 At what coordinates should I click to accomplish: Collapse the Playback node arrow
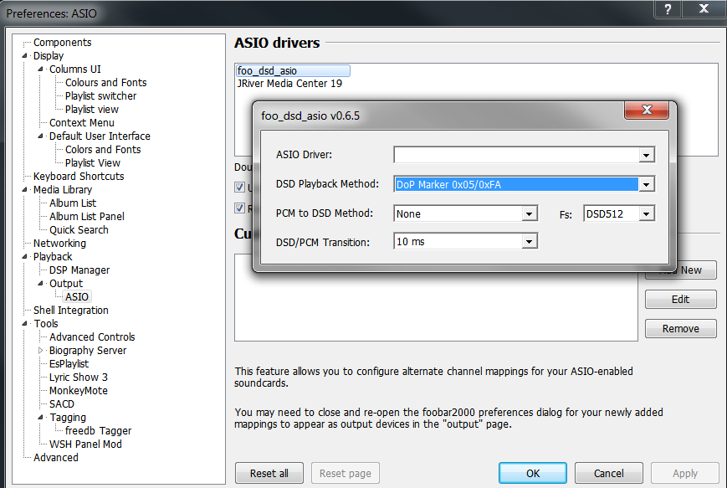tap(24, 256)
